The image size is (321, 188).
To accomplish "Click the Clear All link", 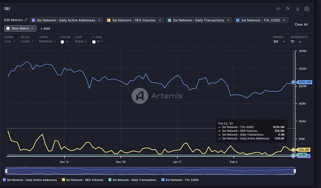I will [x=301, y=24].
